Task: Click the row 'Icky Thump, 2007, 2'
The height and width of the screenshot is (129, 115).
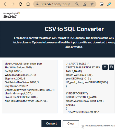Action: (x=16, y=86)
